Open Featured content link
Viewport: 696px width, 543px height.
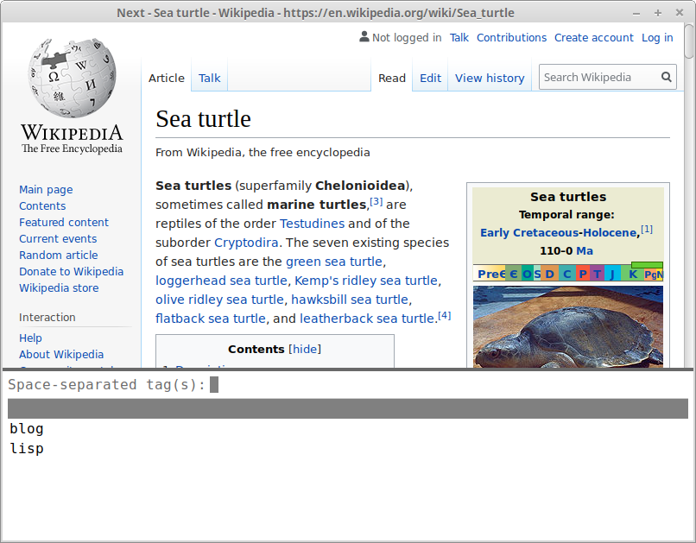[64, 222]
